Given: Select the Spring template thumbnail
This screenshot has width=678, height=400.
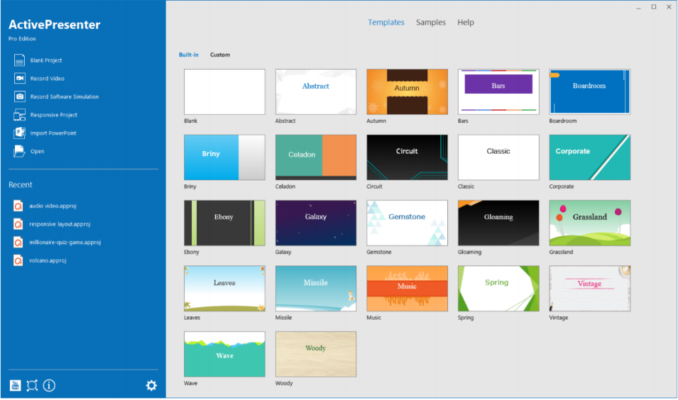Looking at the screenshot, I should [x=498, y=289].
